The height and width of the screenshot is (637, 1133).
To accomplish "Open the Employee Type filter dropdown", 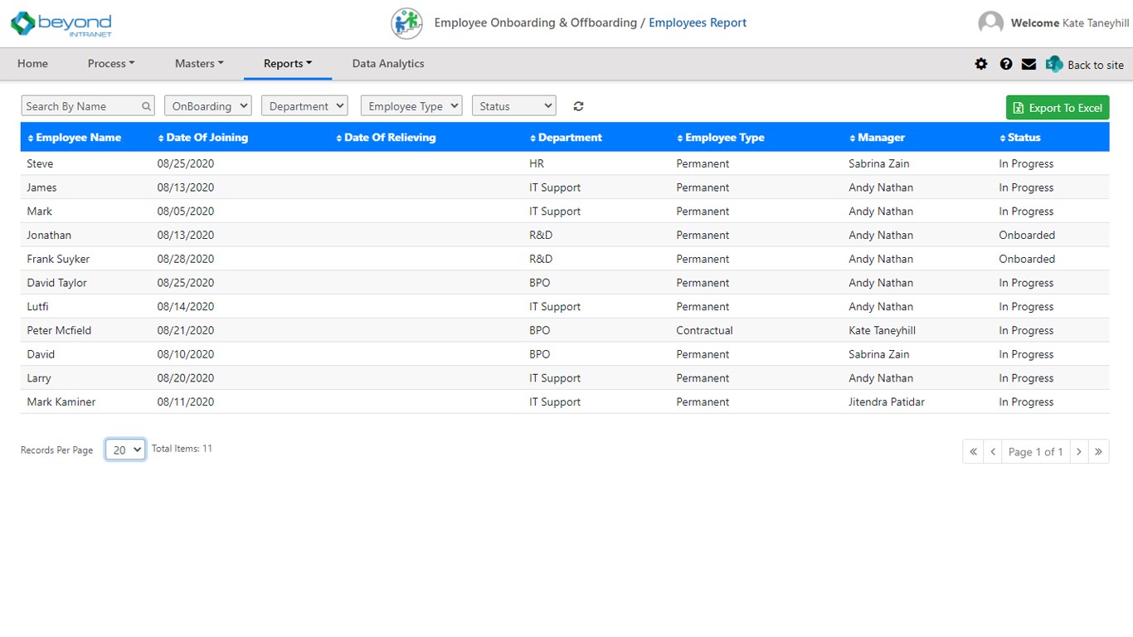I will 411,106.
